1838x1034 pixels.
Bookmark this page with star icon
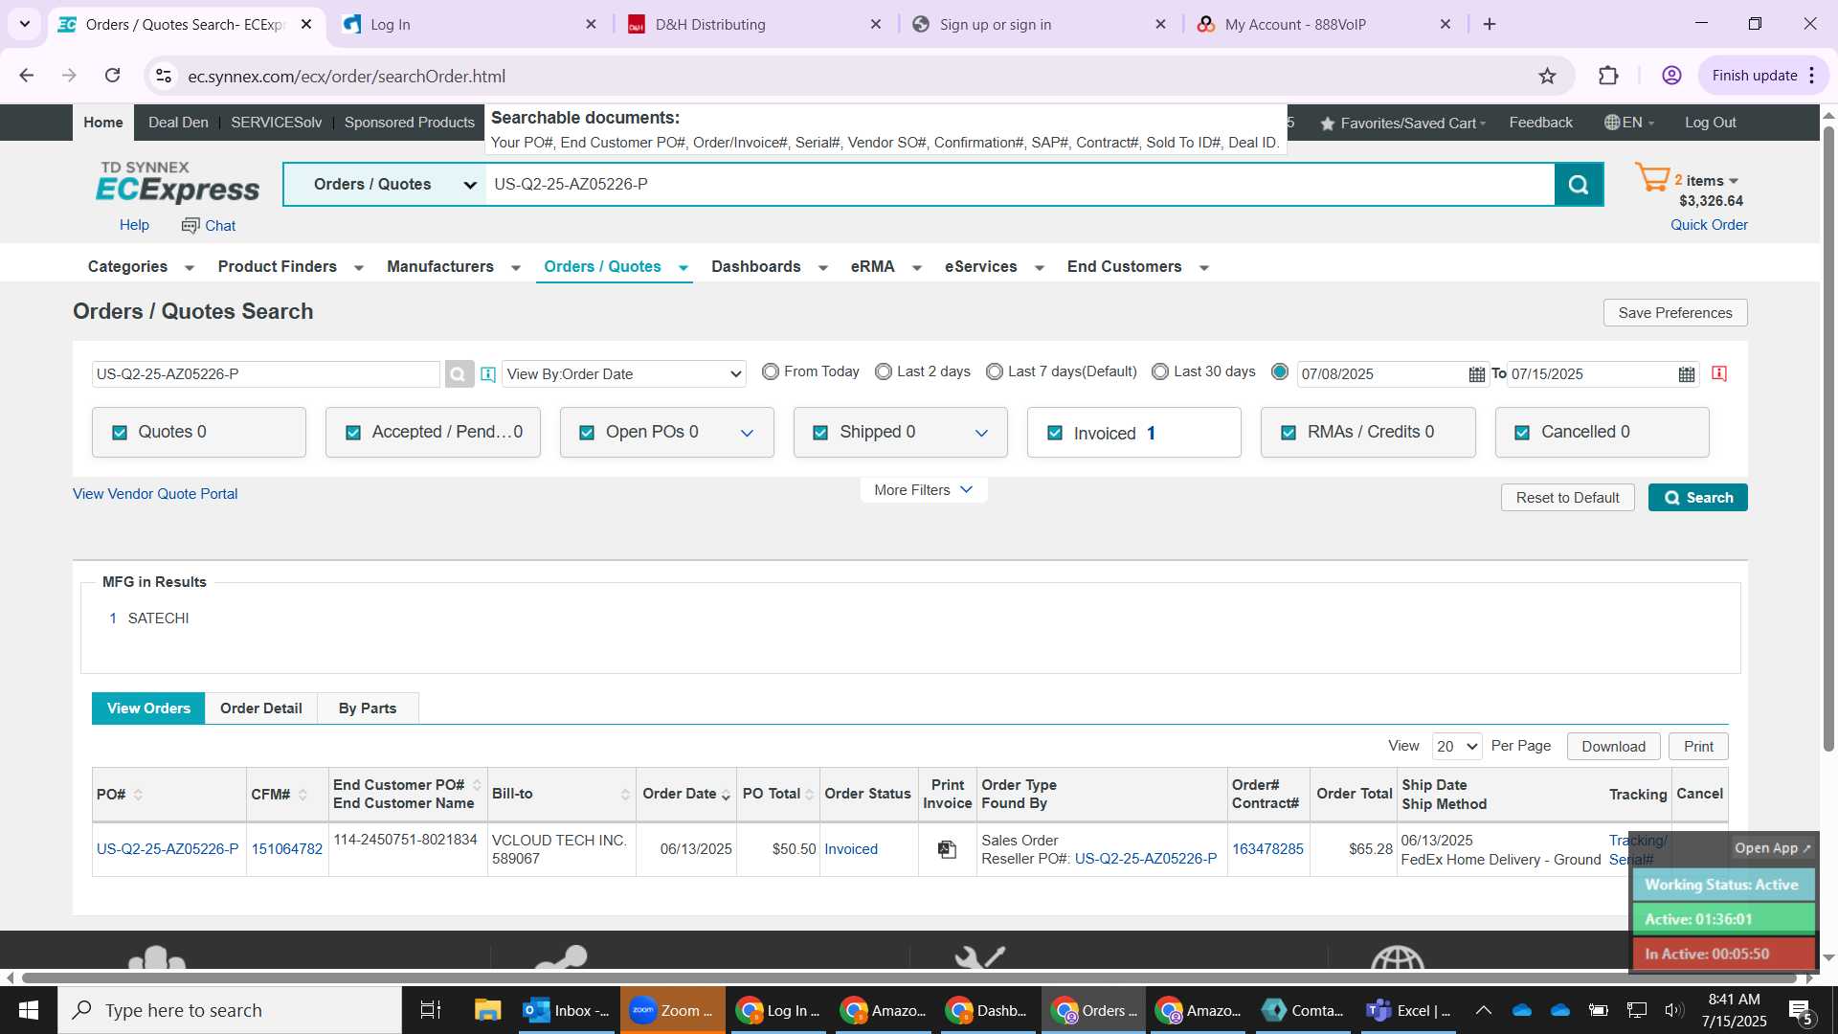pyautogui.click(x=1547, y=76)
